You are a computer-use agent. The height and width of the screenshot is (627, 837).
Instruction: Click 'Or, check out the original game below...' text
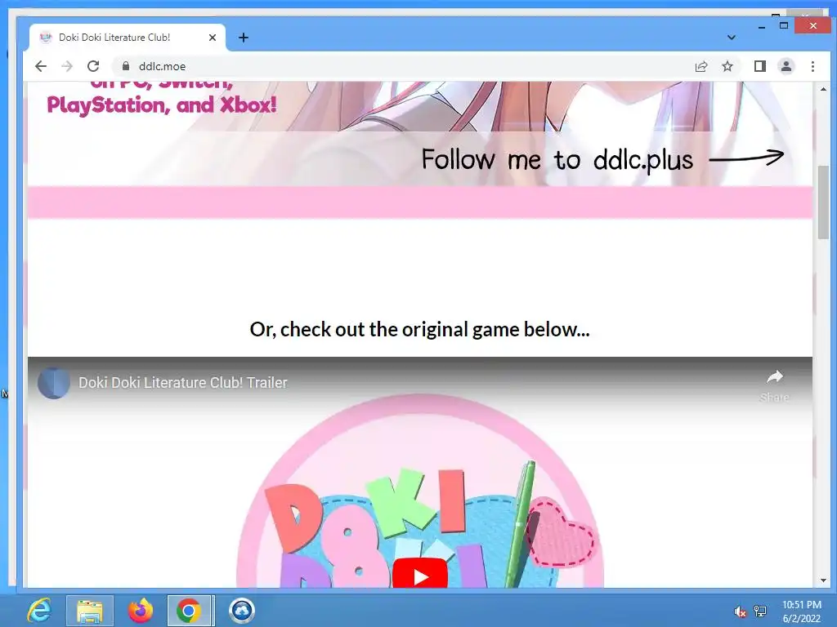click(419, 330)
